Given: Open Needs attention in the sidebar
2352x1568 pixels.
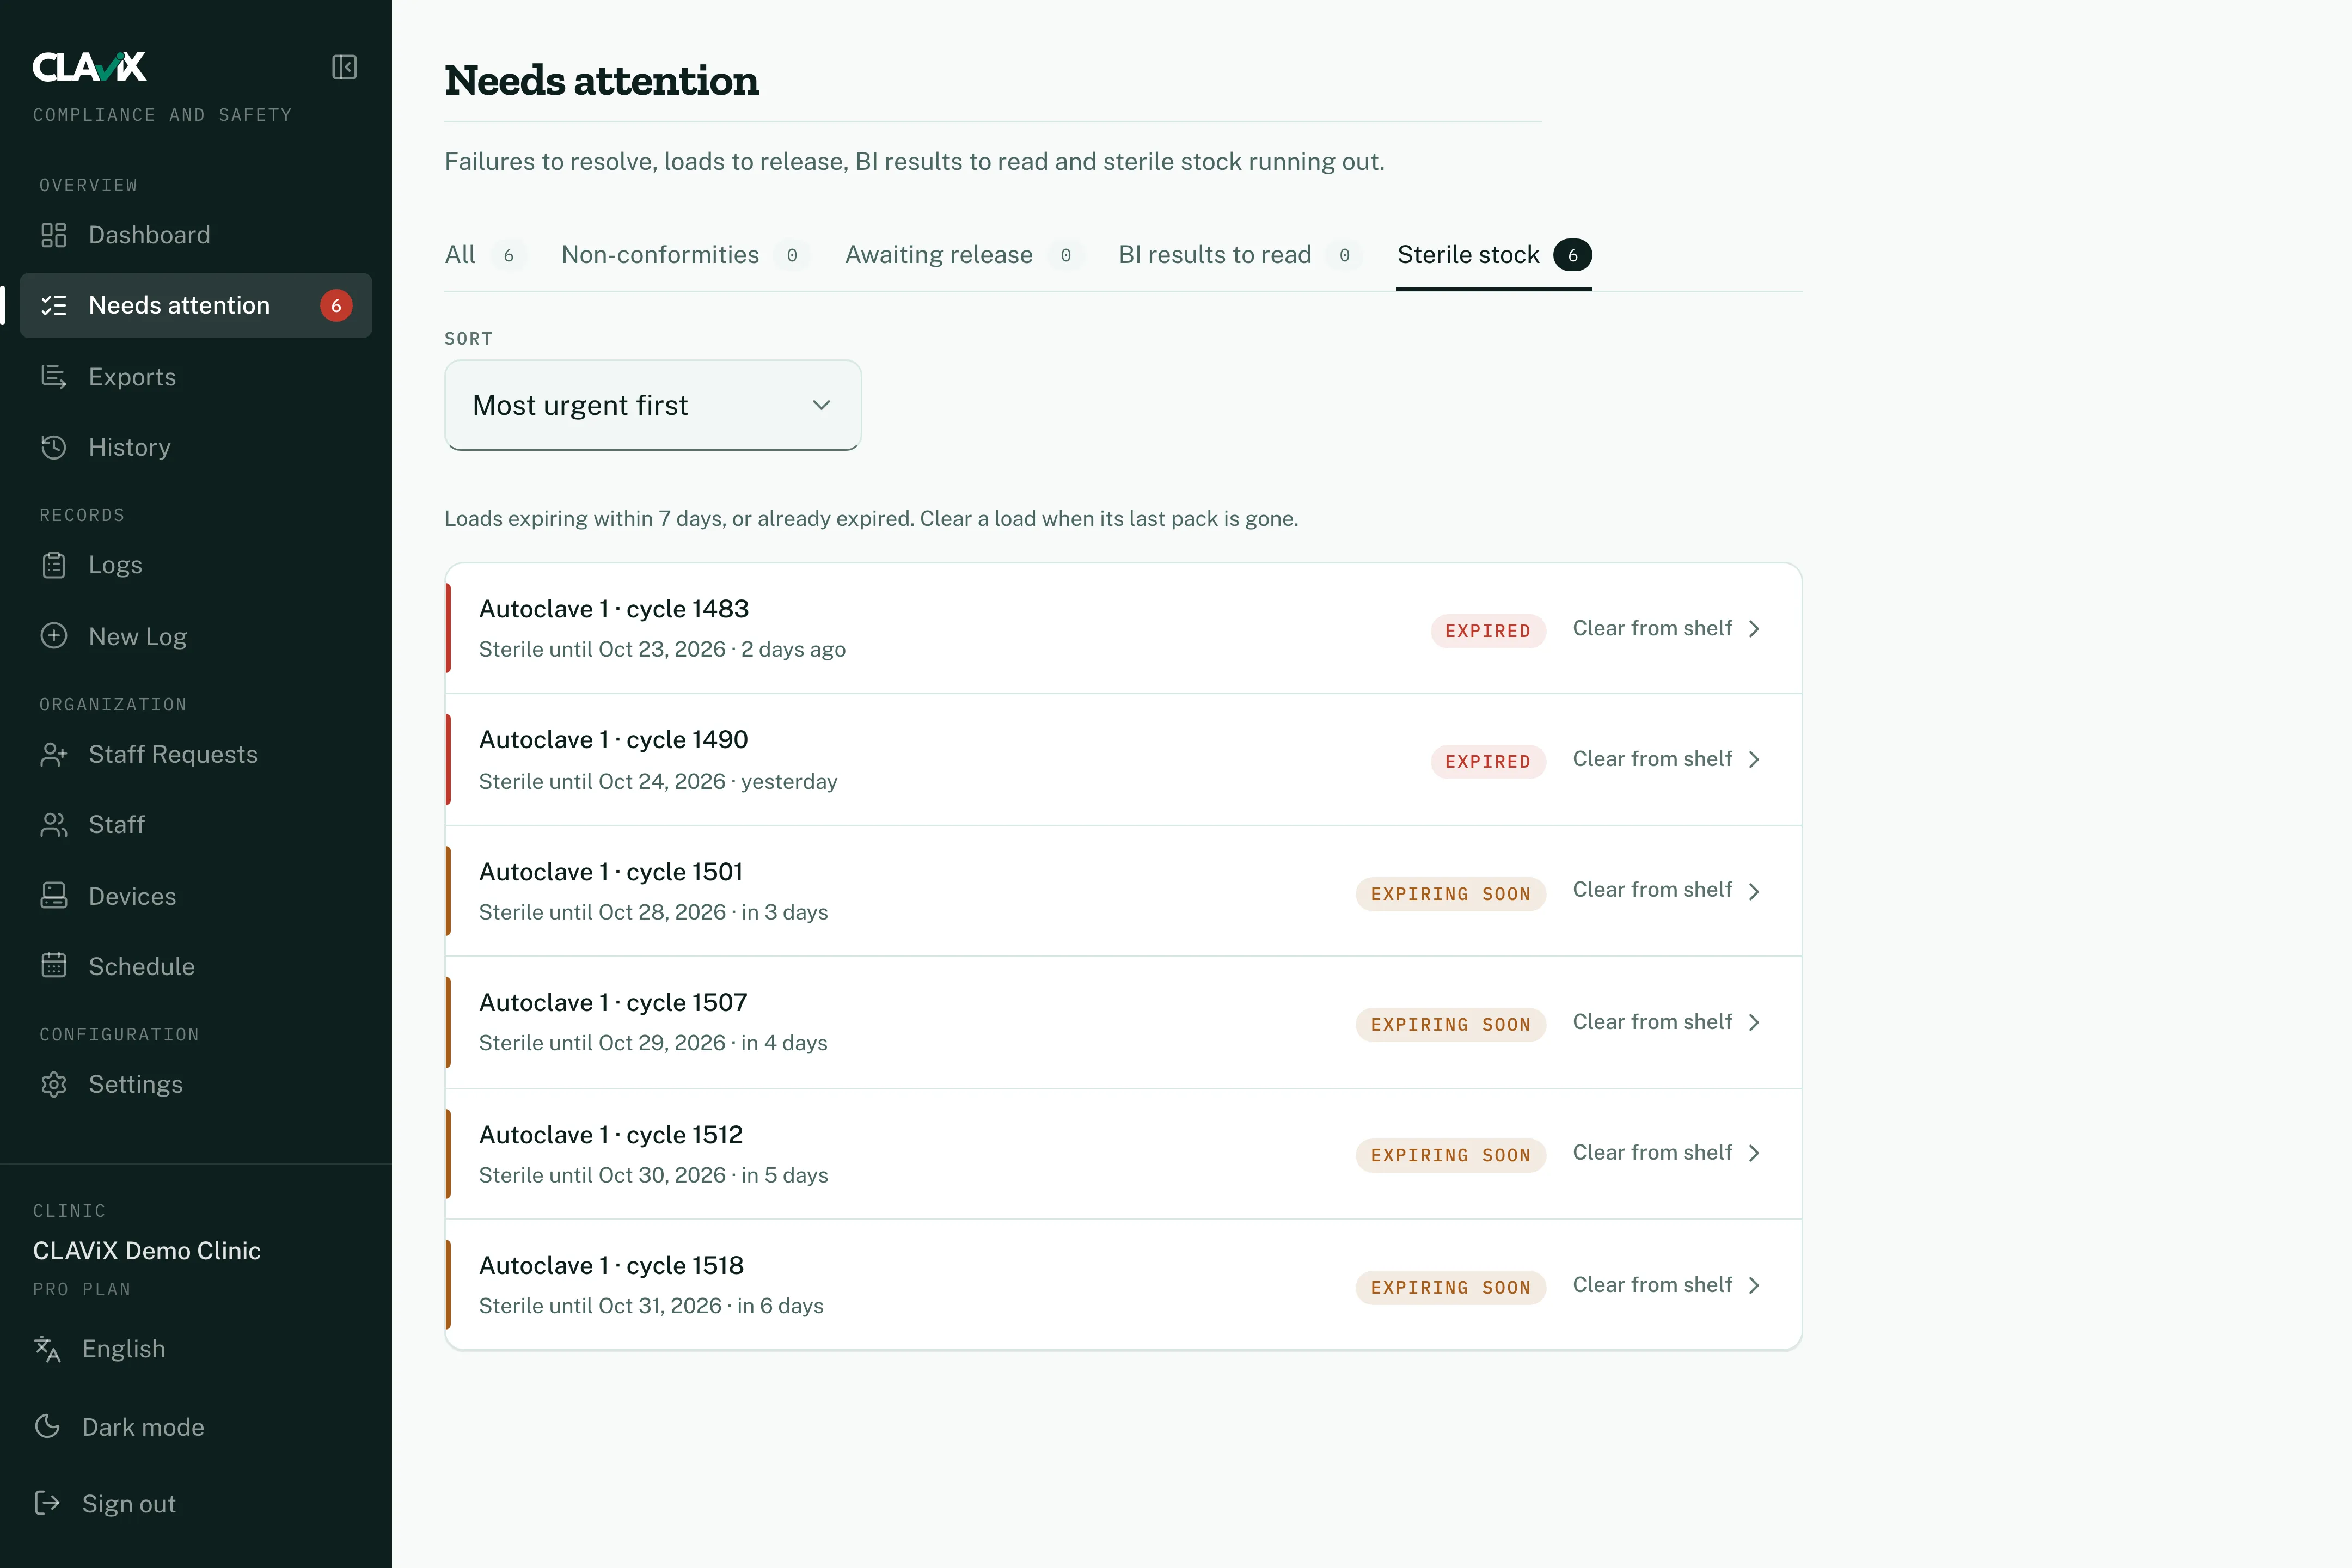Looking at the screenshot, I should tap(196, 305).
